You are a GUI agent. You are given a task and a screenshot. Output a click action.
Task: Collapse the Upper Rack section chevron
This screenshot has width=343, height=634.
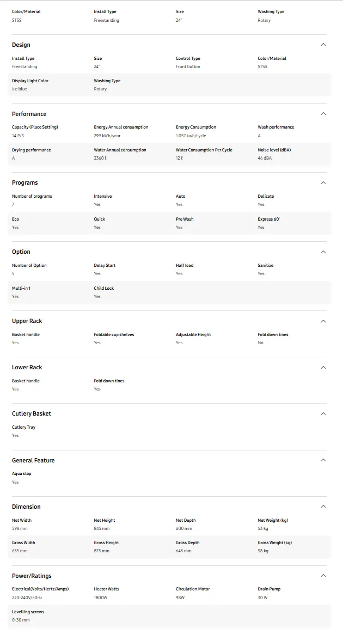tap(323, 321)
